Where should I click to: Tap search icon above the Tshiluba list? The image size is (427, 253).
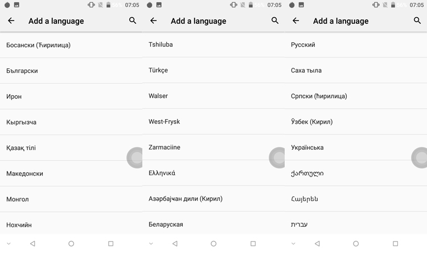pos(275,21)
